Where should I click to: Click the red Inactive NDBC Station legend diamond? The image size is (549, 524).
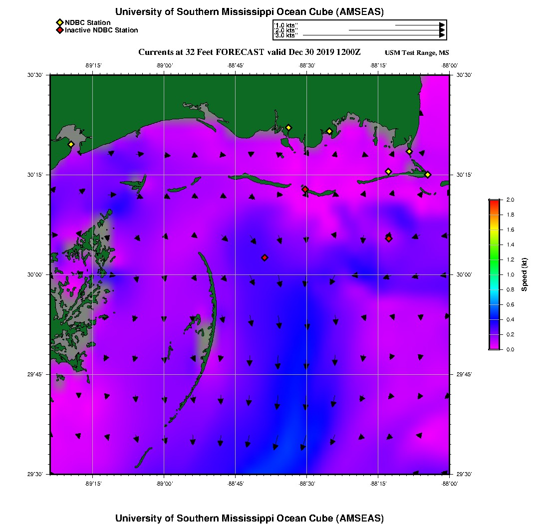(59, 30)
